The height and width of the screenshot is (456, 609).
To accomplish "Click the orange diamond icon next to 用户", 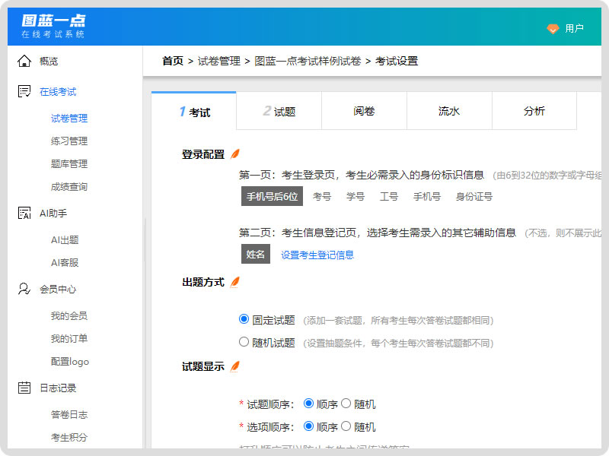I will pyautogui.click(x=553, y=28).
